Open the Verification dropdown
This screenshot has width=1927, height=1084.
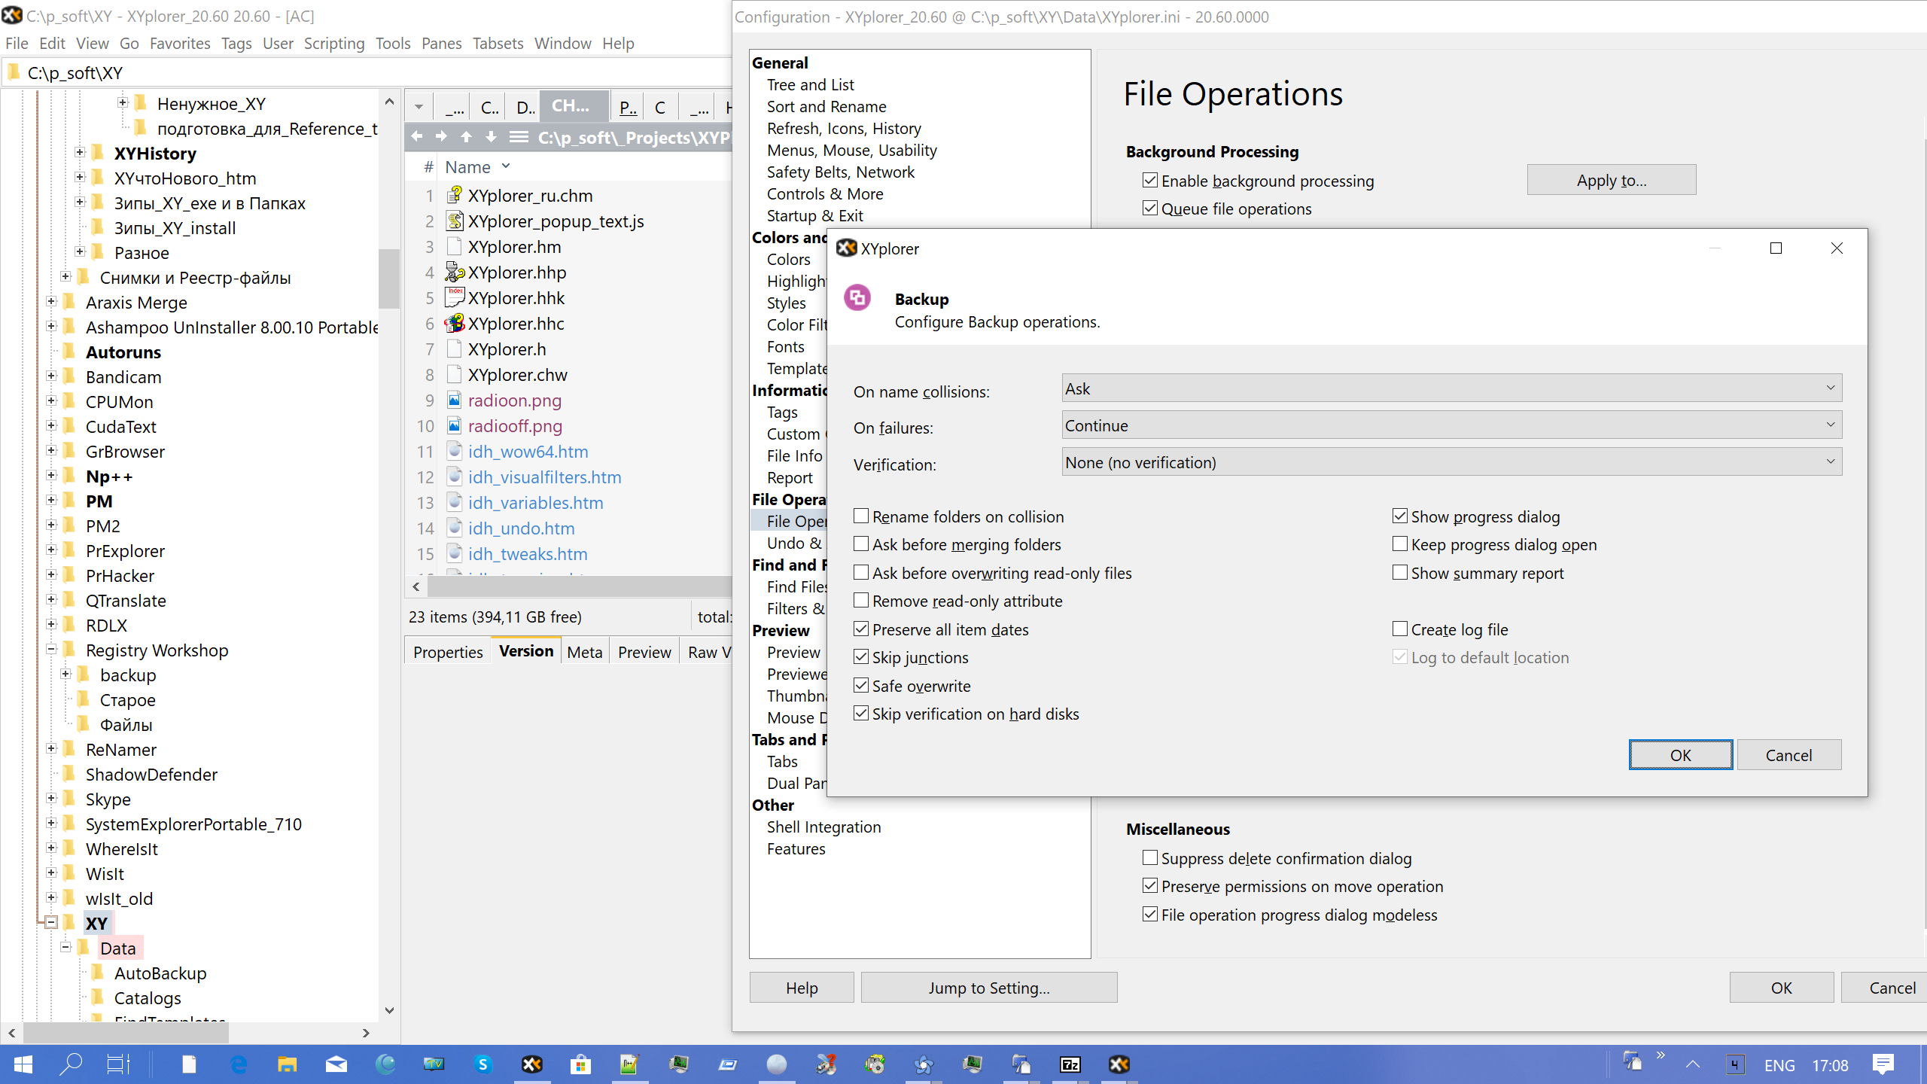(x=1451, y=462)
